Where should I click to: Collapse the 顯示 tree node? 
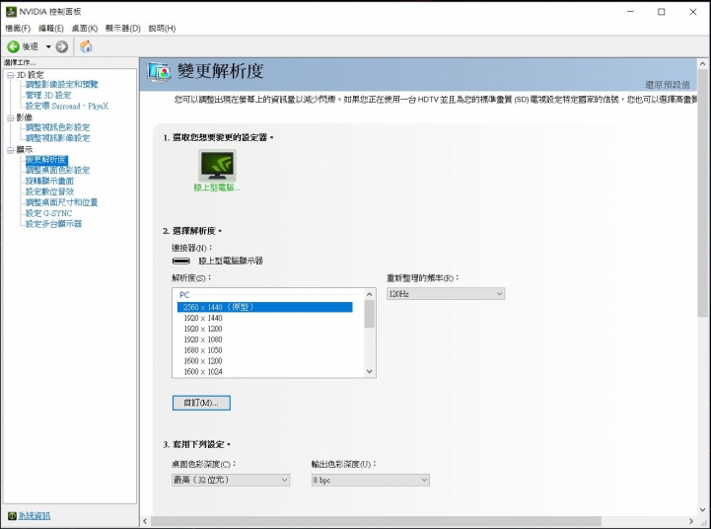(x=11, y=150)
